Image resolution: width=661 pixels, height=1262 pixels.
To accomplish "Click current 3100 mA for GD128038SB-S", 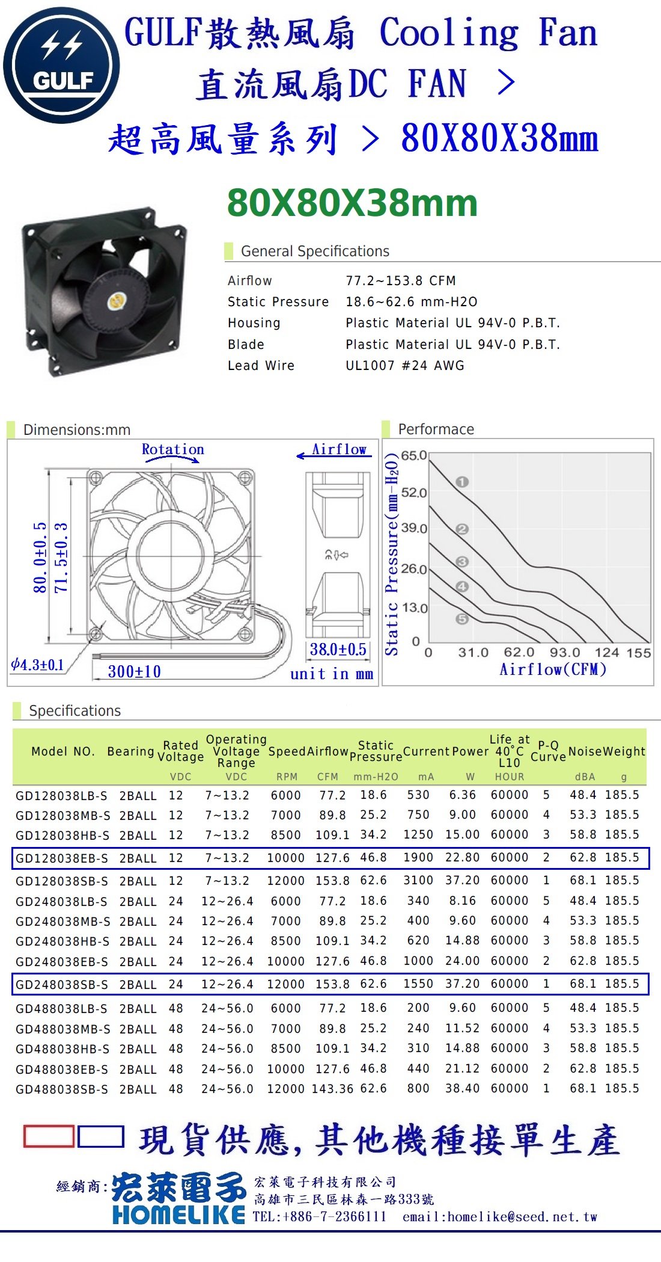I will 418,880.
